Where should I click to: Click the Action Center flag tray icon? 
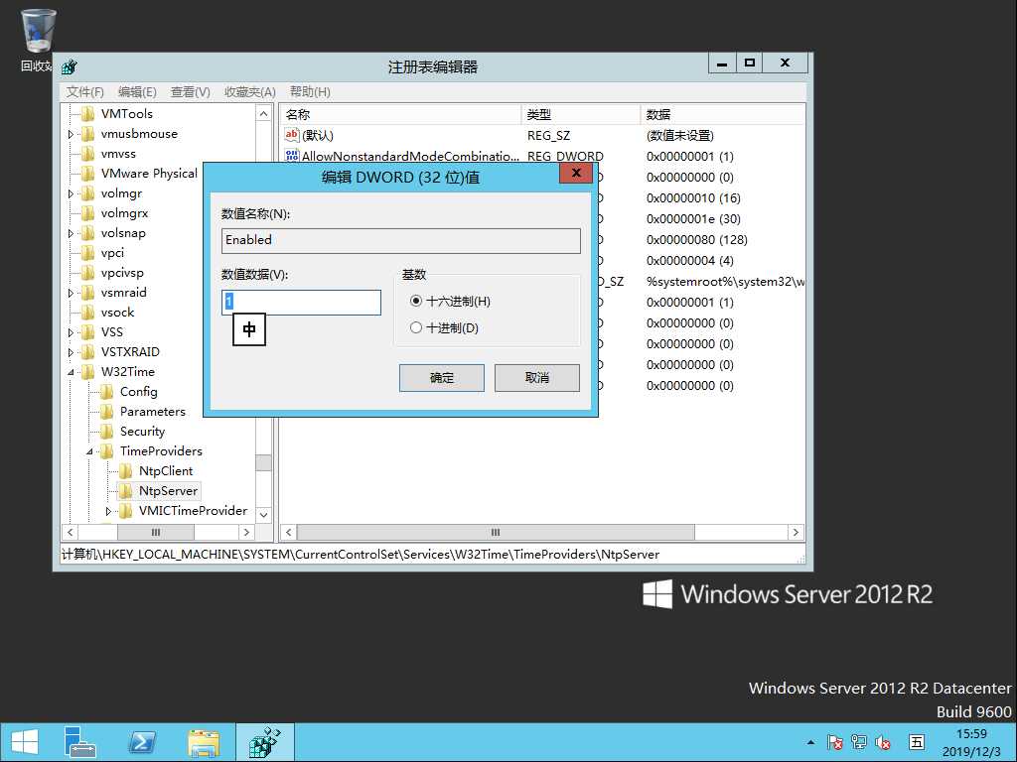[834, 742]
